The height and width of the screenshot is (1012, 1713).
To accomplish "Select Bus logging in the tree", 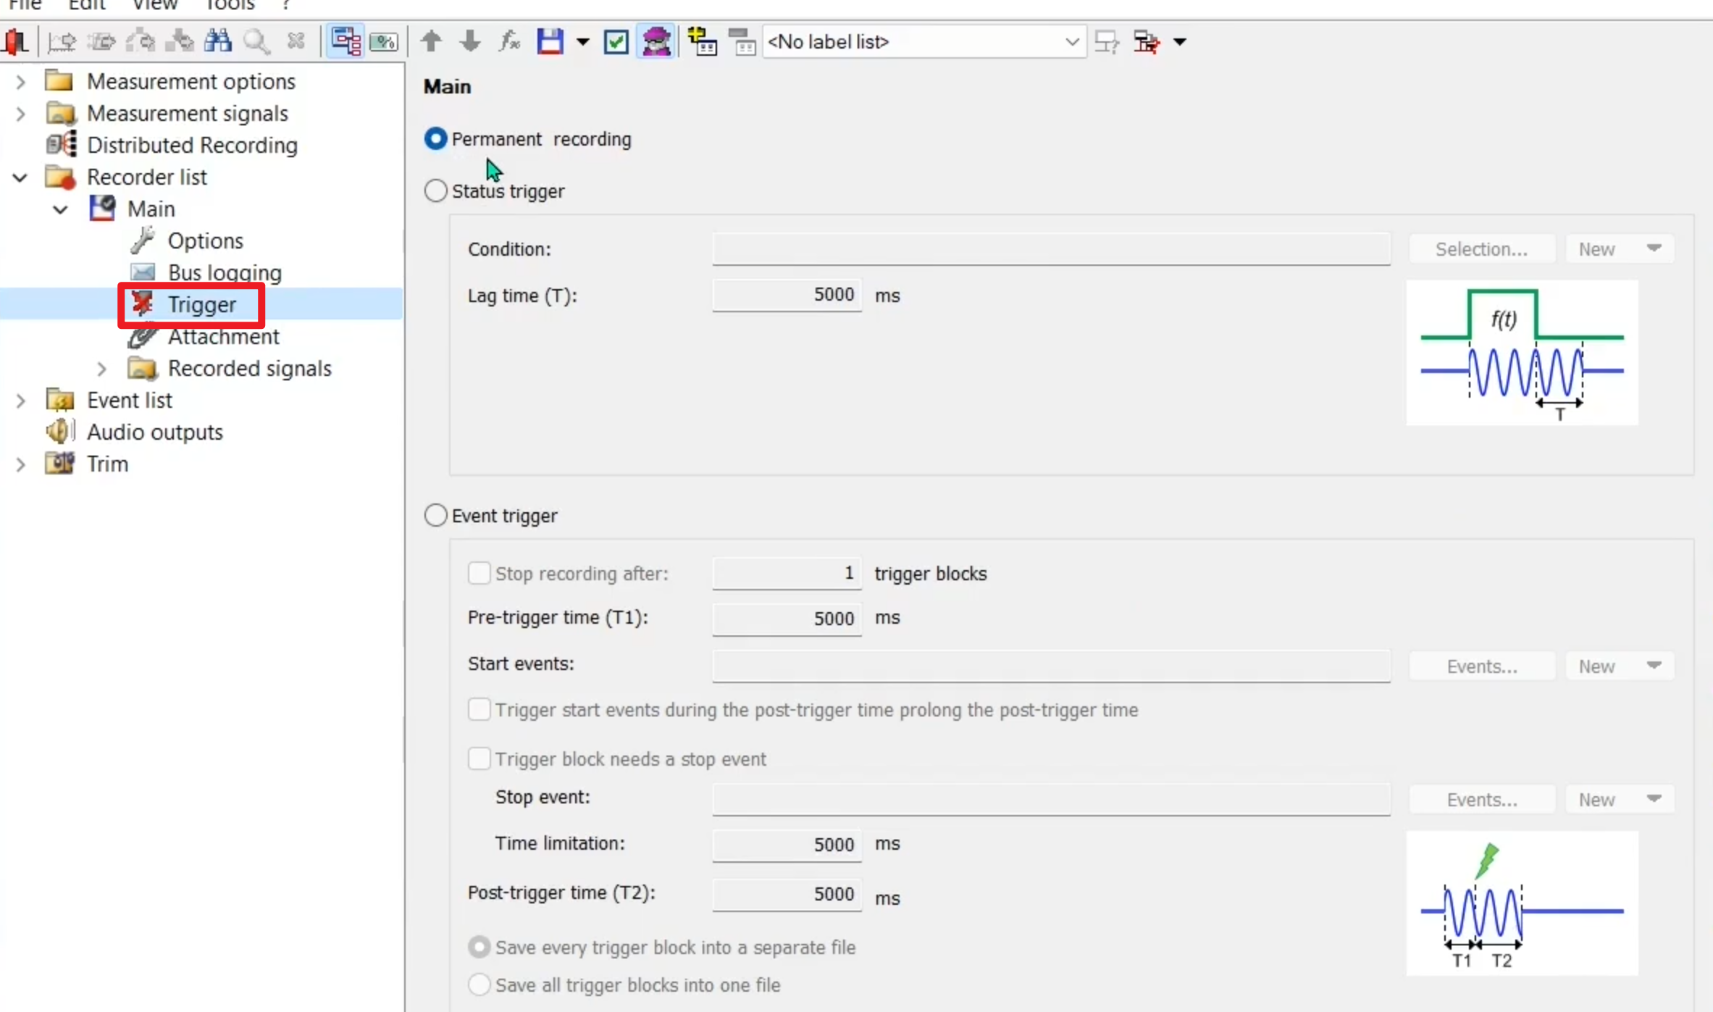I will pos(225,272).
